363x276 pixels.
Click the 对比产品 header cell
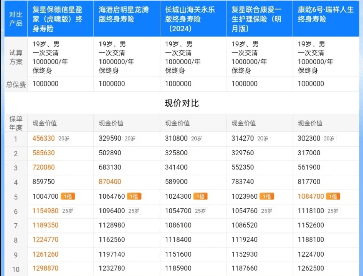pyautogui.click(x=16, y=19)
